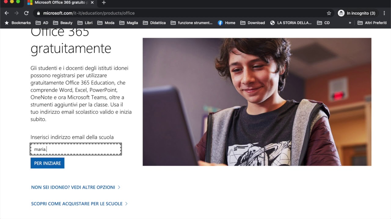Open the In incognito (3) indicator
Viewport: 391px width, 219px height.
357,13
